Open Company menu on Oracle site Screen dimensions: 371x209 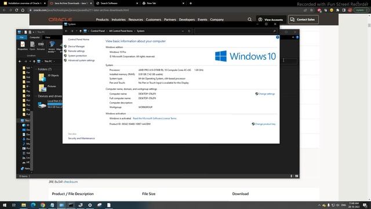tap(217, 20)
